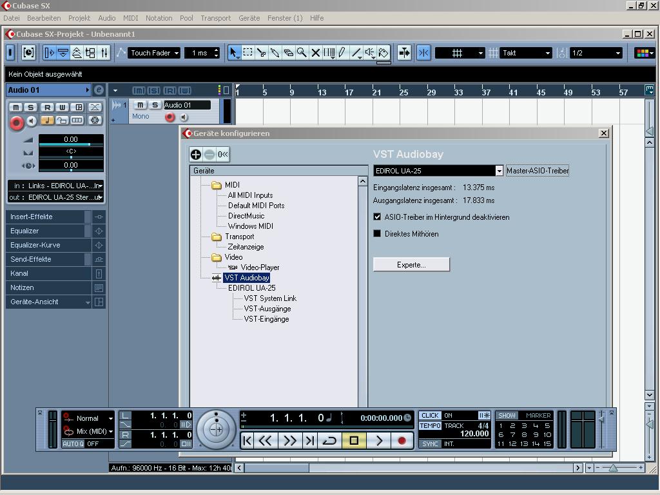Open the Insert-Effekte section
The width and height of the screenshot is (660, 495).
click(x=48, y=217)
